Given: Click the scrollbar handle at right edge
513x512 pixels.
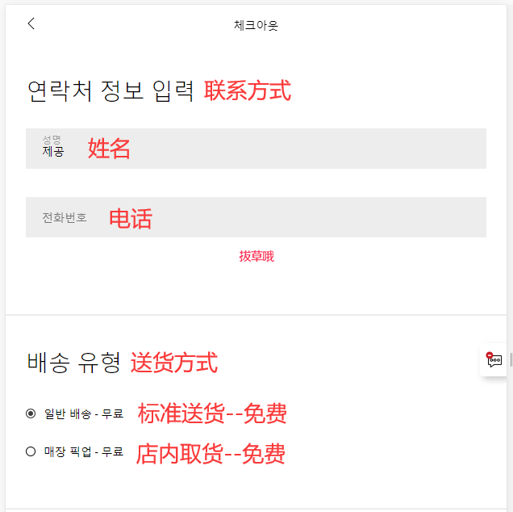Looking at the screenshot, I should [x=511, y=359].
